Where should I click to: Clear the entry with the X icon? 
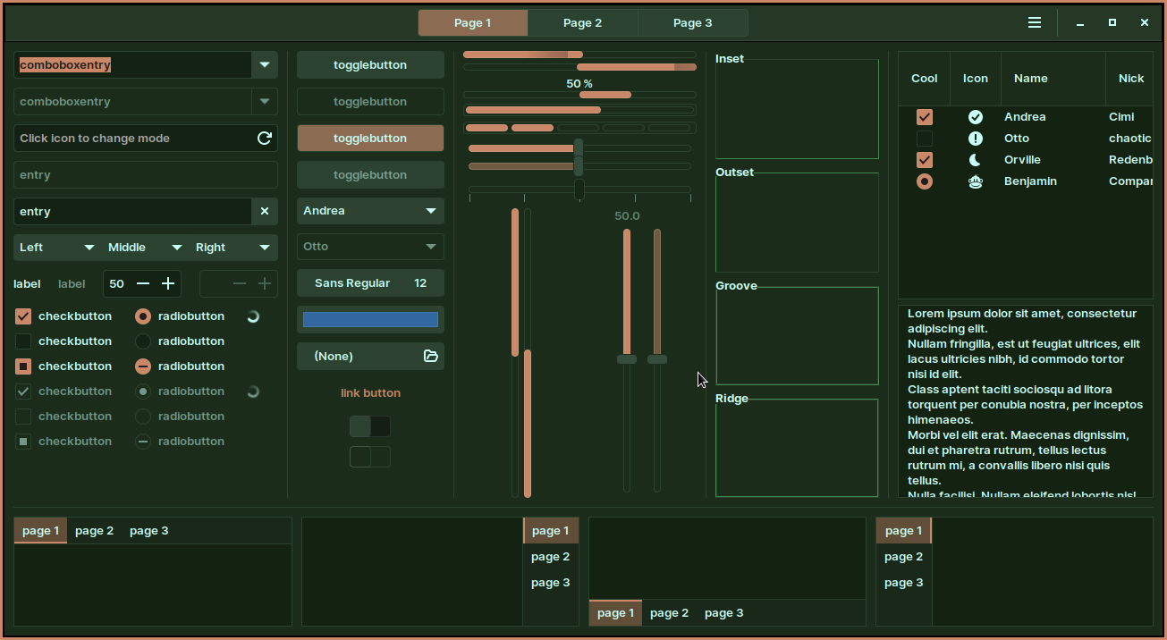tap(265, 211)
